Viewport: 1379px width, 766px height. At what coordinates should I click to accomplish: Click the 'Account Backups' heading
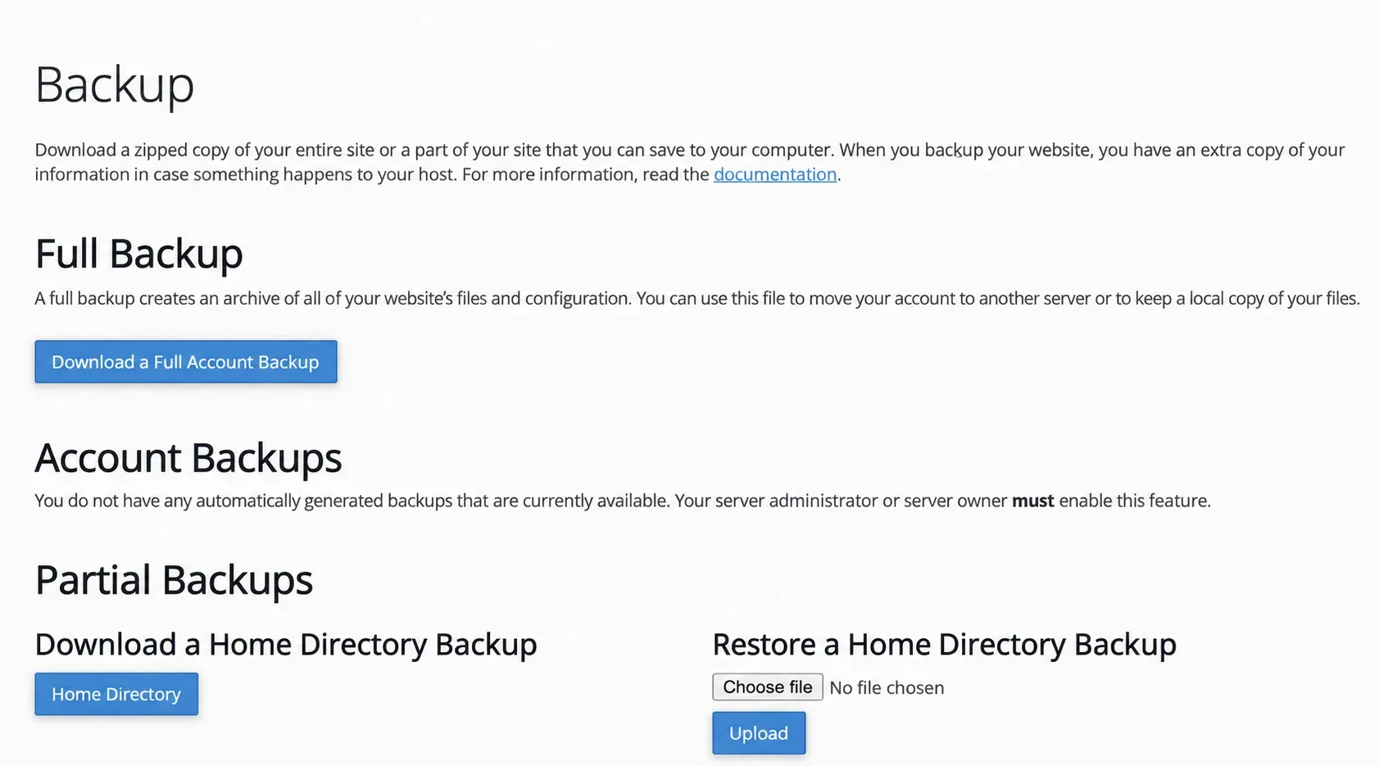(x=188, y=457)
